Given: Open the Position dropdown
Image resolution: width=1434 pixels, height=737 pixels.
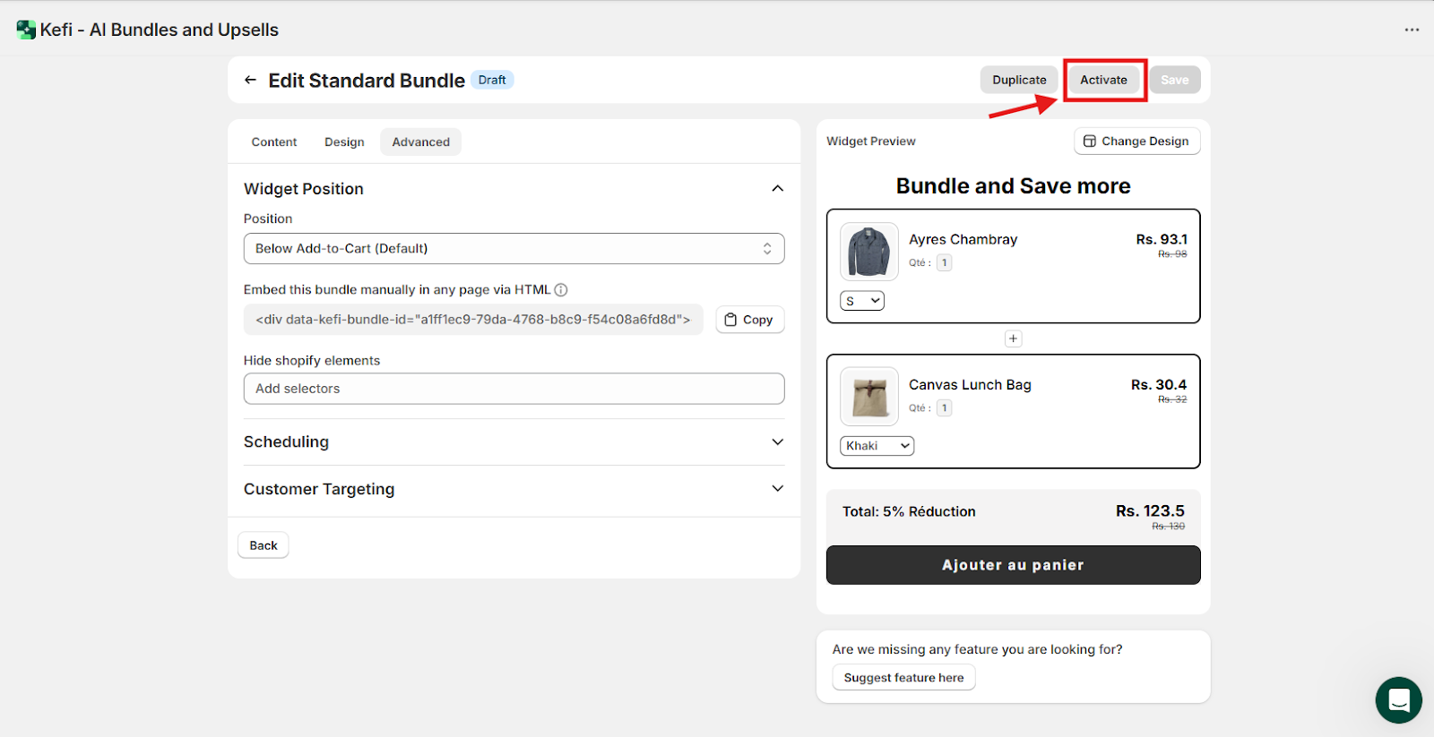Looking at the screenshot, I should [x=514, y=249].
